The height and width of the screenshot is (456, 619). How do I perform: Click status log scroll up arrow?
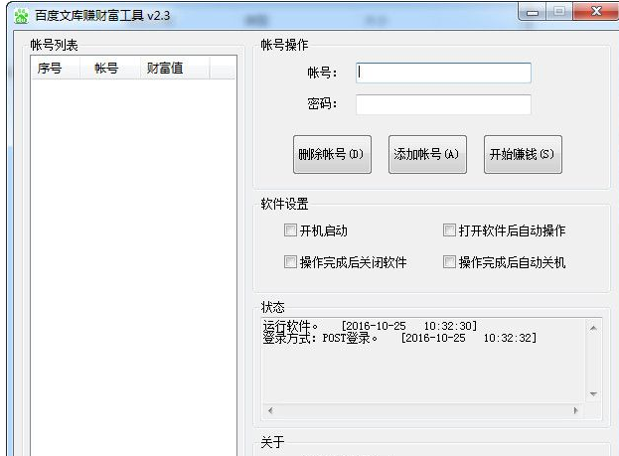[593, 329]
